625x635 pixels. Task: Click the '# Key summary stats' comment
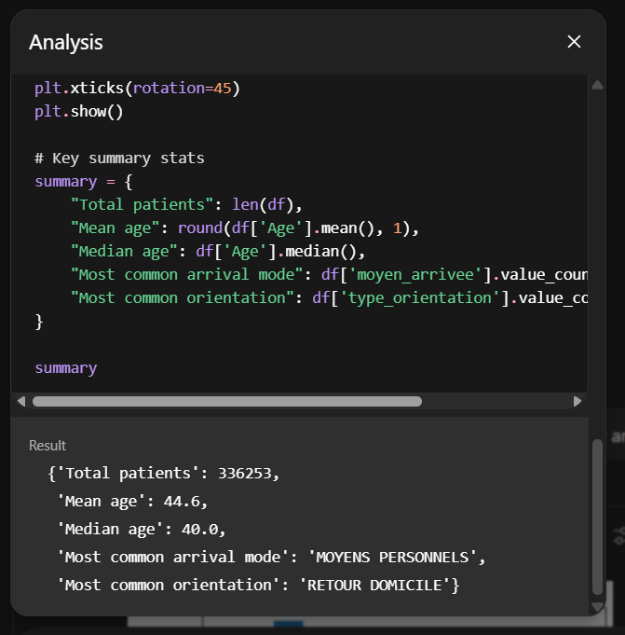click(119, 159)
